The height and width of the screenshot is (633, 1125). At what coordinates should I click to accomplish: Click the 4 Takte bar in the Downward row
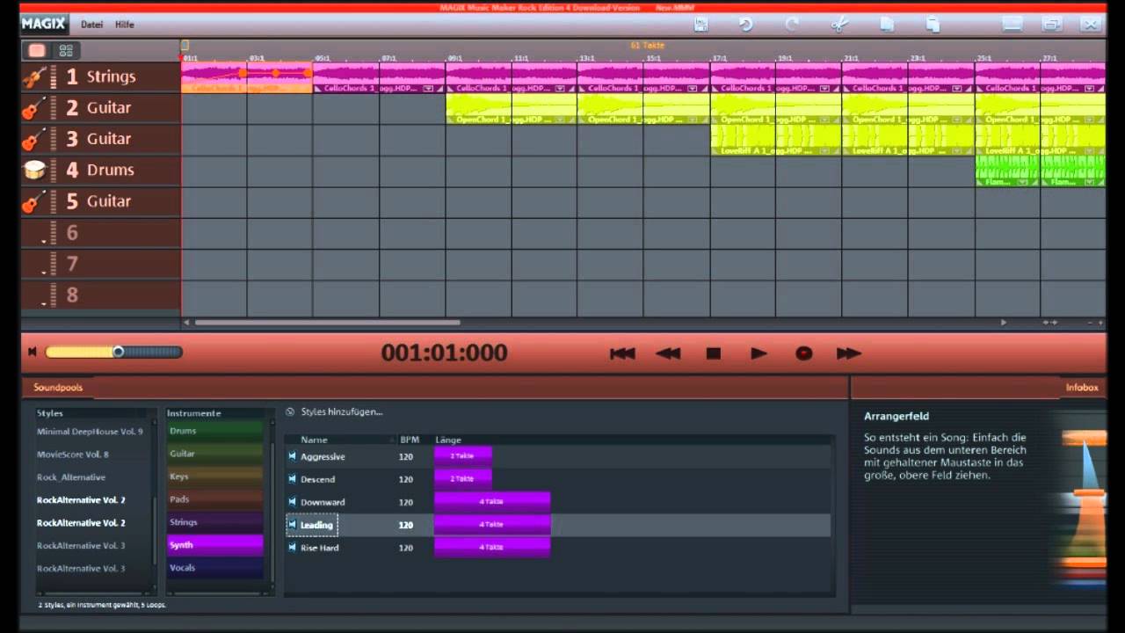(491, 502)
